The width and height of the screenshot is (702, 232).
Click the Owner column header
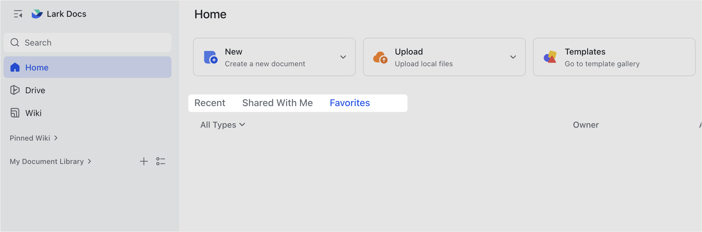point(586,125)
